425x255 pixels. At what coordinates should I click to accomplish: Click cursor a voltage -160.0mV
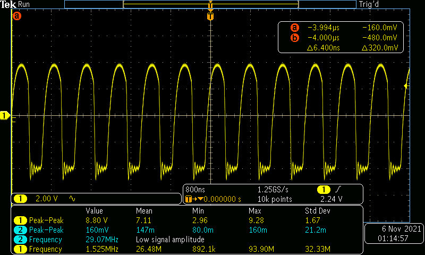coord(380,28)
